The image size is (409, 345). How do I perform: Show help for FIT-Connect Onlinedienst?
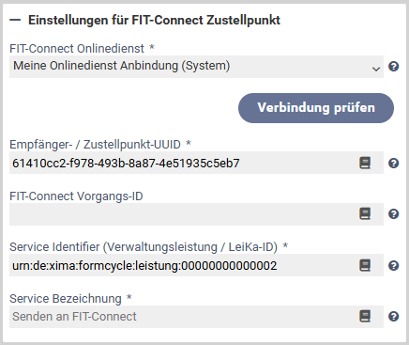tap(393, 67)
